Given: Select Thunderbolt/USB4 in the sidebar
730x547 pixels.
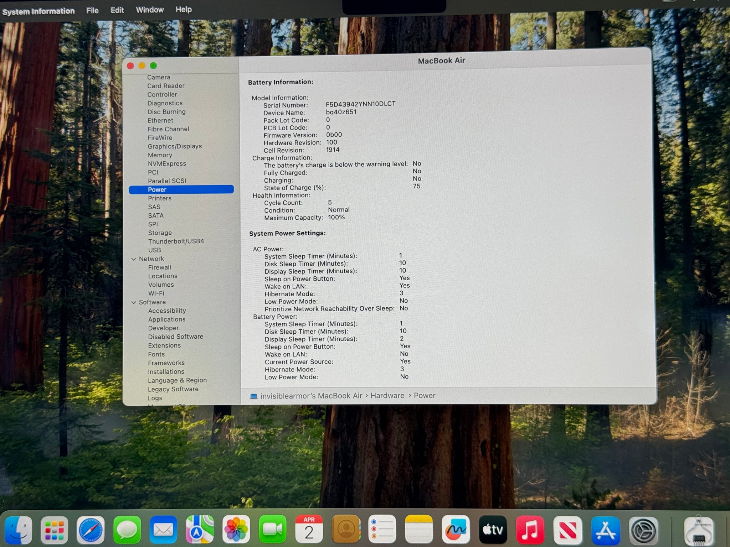Looking at the screenshot, I should (176, 241).
